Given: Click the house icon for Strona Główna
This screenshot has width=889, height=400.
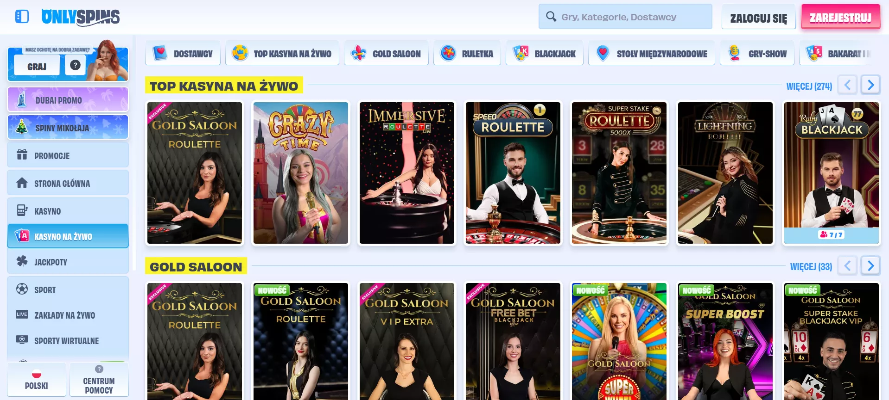Looking at the screenshot, I should 22,183.
